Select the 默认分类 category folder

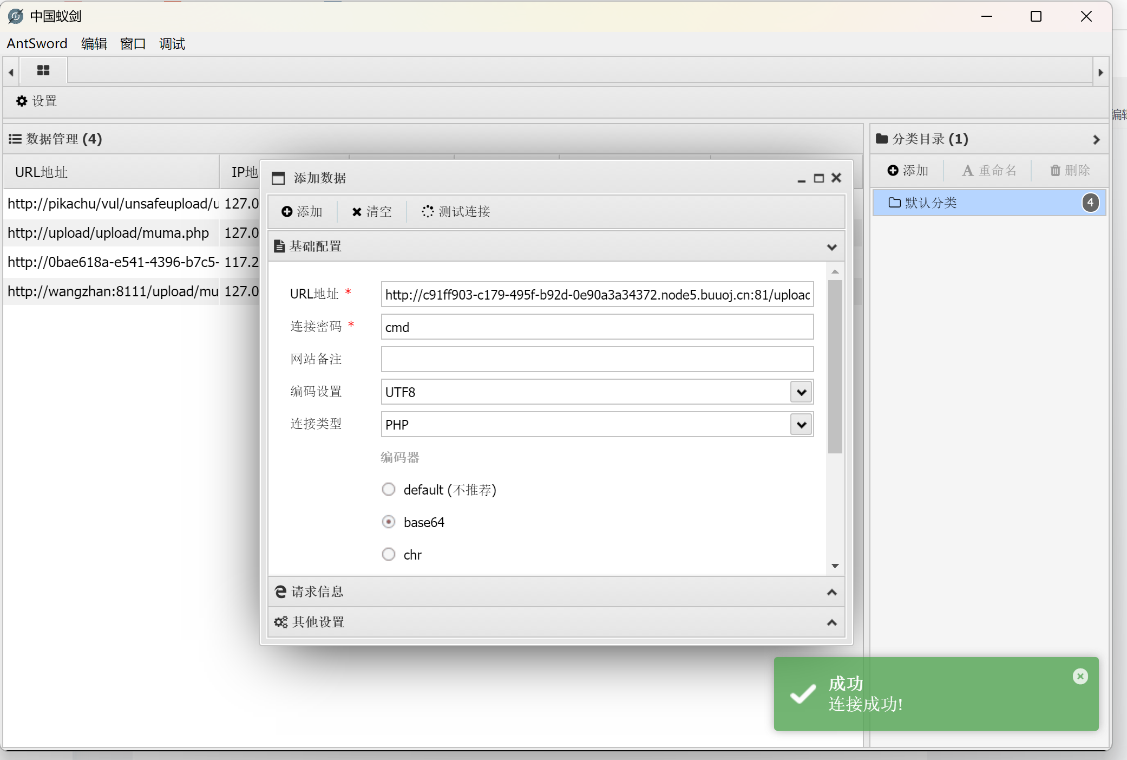coord(930,203)
